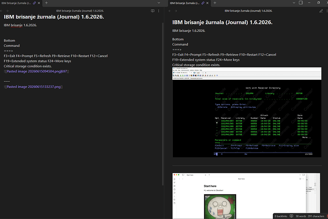Click the note title heading in right pane
The width and height of the screenshot is (328, 219).
click(x=222, y=22)
